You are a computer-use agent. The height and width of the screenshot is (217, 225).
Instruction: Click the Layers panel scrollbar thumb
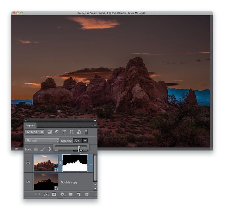pos(95,168)
